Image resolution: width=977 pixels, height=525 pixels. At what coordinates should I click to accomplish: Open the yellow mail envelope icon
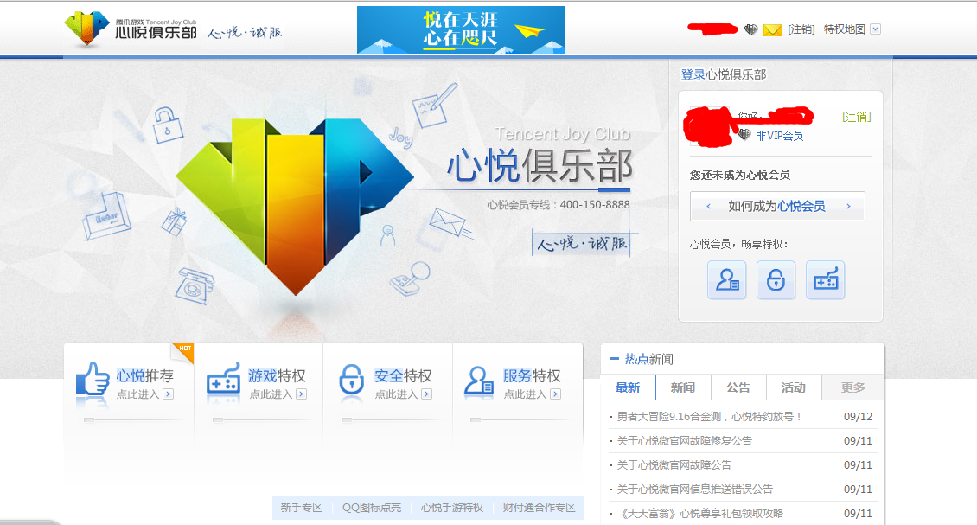pos(773,30)
